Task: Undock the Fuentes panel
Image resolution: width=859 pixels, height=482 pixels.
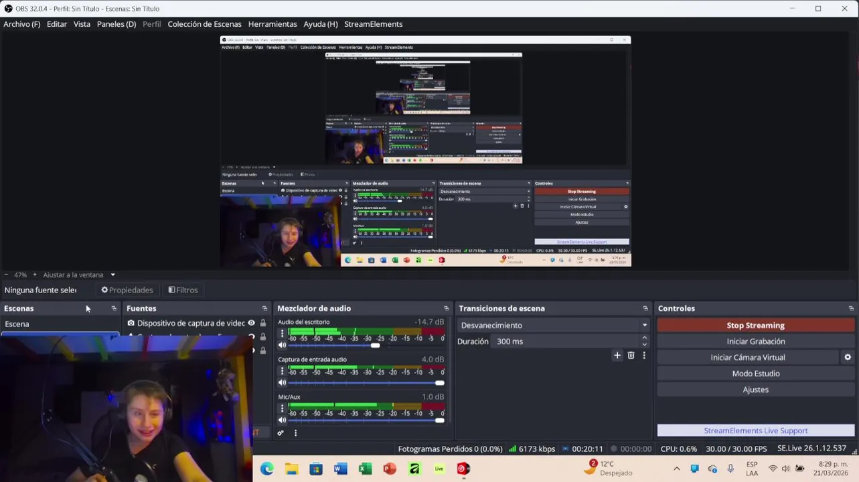Action: 264,309
